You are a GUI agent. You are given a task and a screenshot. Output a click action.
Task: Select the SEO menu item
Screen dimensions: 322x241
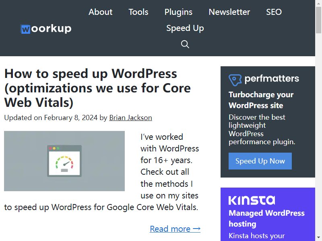pos(274,12)
